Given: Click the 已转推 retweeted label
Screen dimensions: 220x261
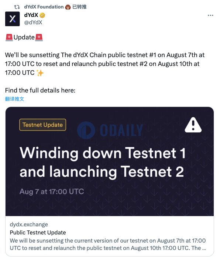Looking at the screenshot, I should (x=79, y=7).
